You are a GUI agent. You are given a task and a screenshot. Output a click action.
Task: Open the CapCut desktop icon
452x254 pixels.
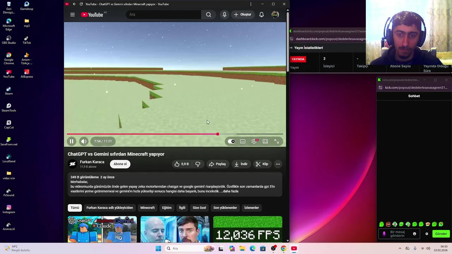click(9, 125)
